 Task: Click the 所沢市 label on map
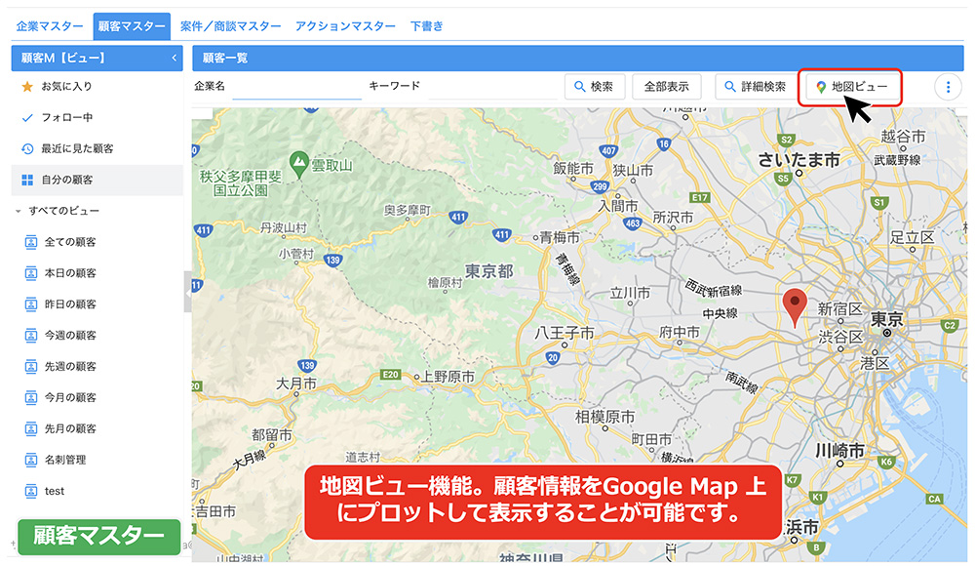click(x=673, y=218)
